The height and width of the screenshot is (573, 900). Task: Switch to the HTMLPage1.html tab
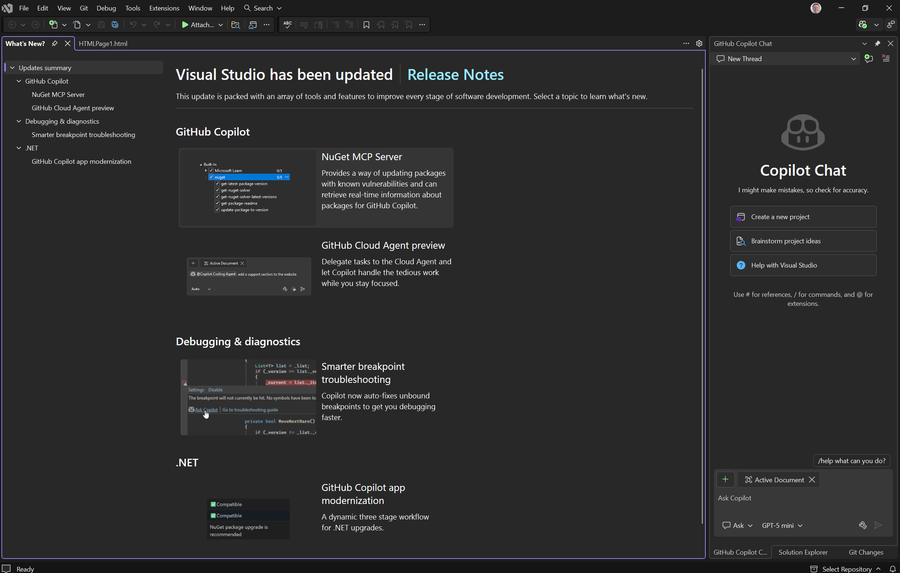[x=103, y=43]
